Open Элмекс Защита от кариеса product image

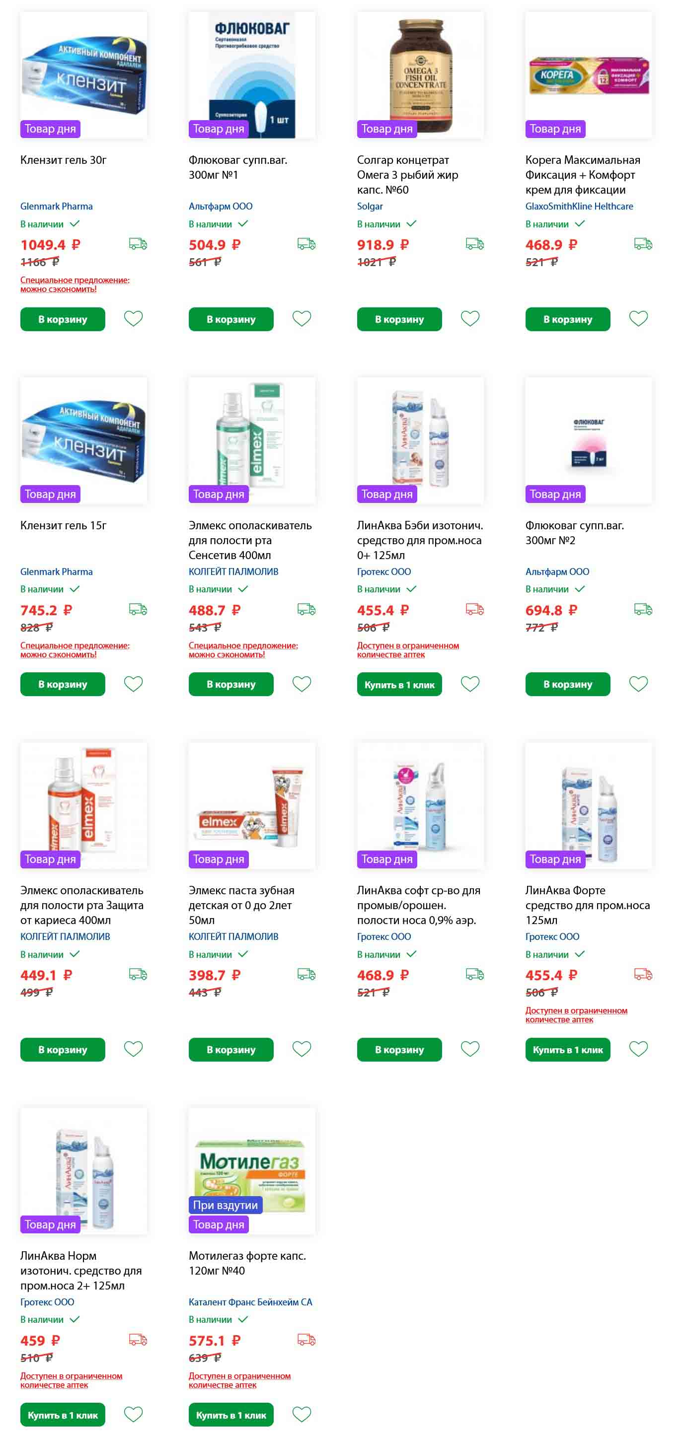83,805
